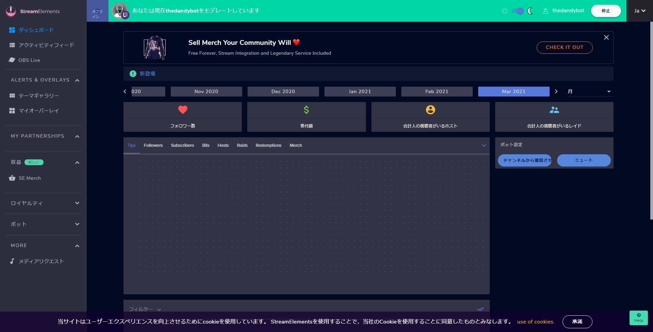
Task: Open メディアリクエスト media request
Action: coord(41,261)
